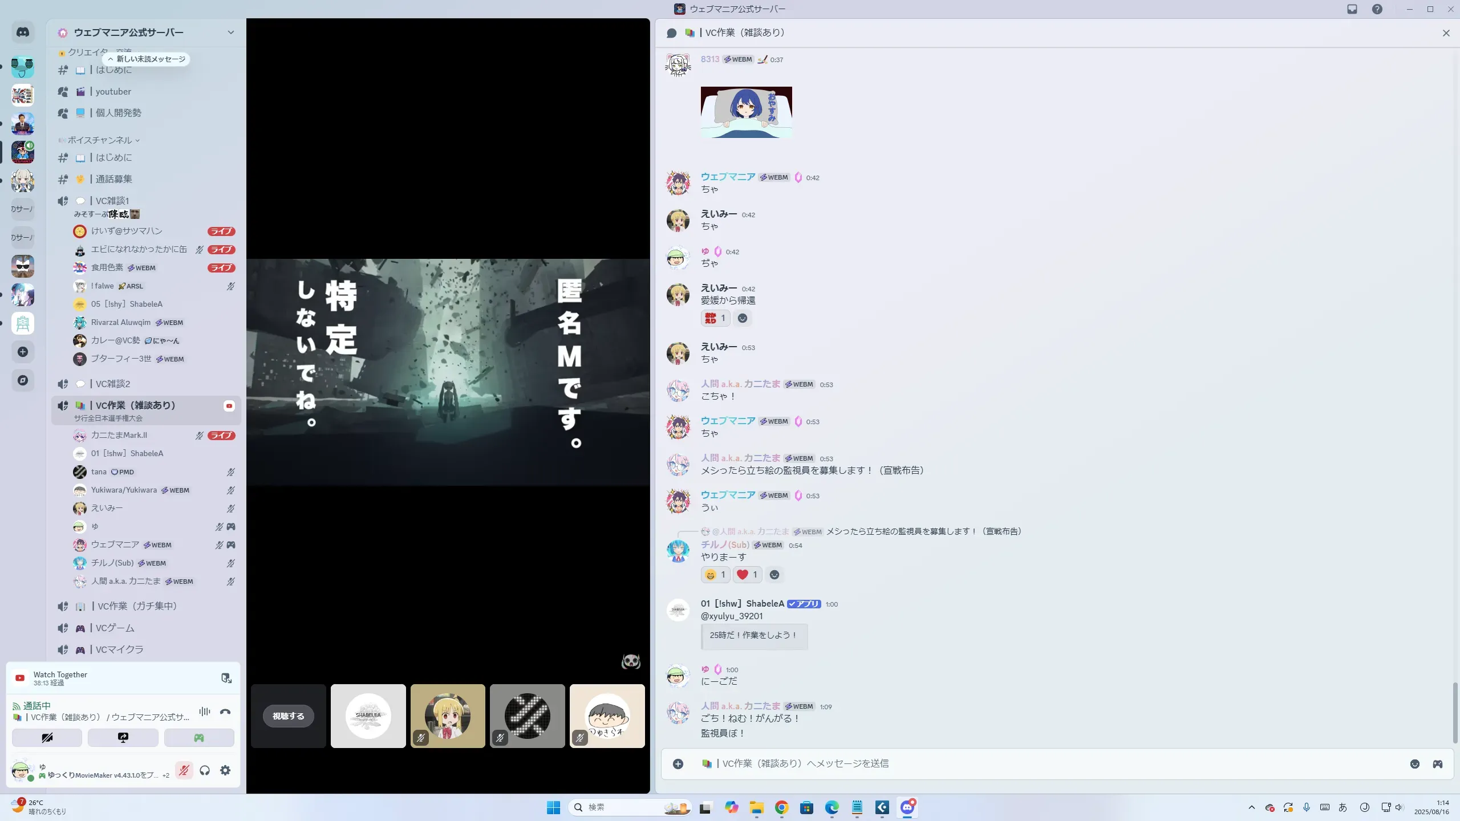The image size is (1460, 821).
Task: Start an activity with controller button
Action: [199, 738]
